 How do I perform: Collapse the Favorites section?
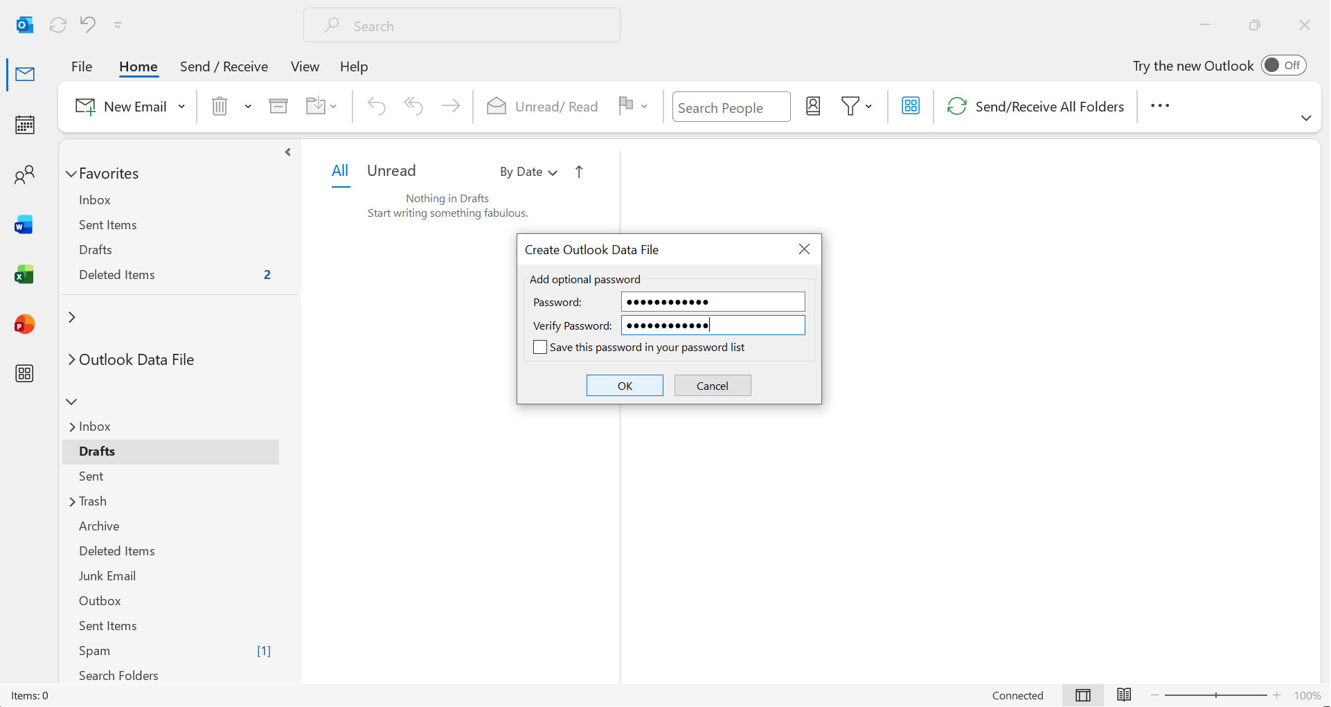coord(71,174)
